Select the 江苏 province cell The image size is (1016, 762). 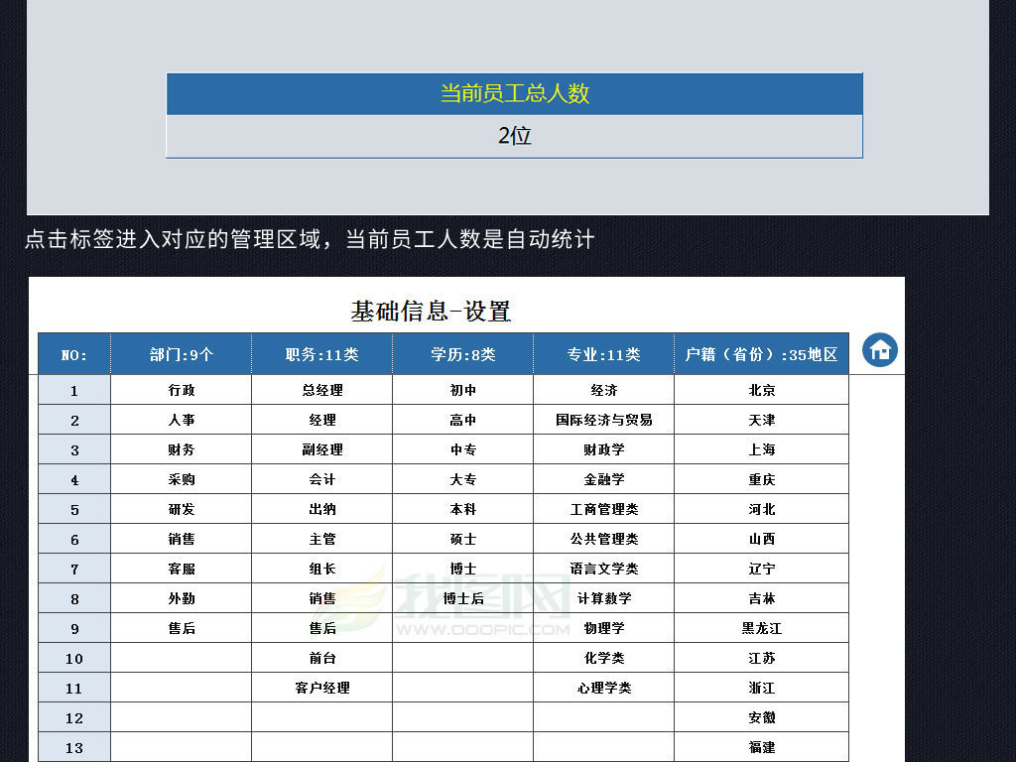click(761, 659)
